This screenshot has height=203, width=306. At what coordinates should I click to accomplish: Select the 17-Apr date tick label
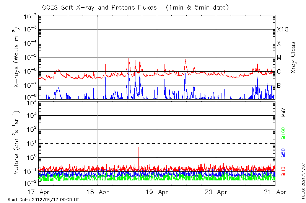click(39, 192)
